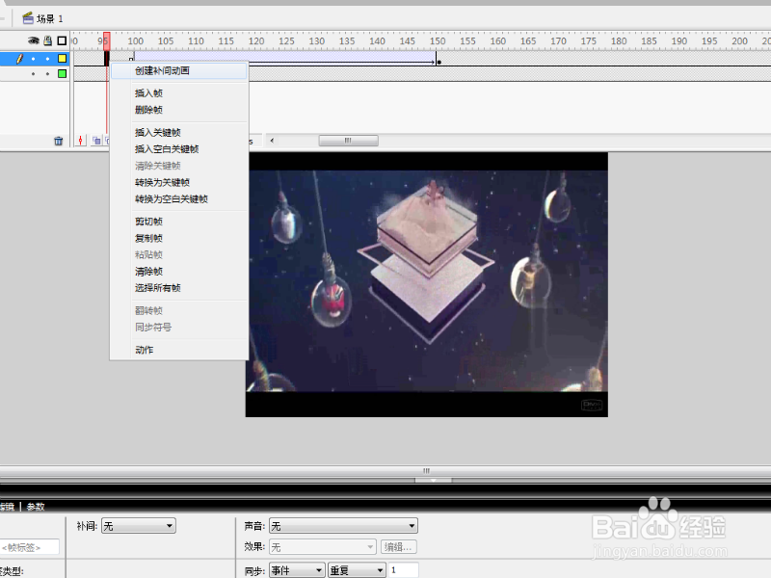Click the repeat count field showing 1
Image resolution: width=771 pixels, height=578 pixels.
pos(404,570)
